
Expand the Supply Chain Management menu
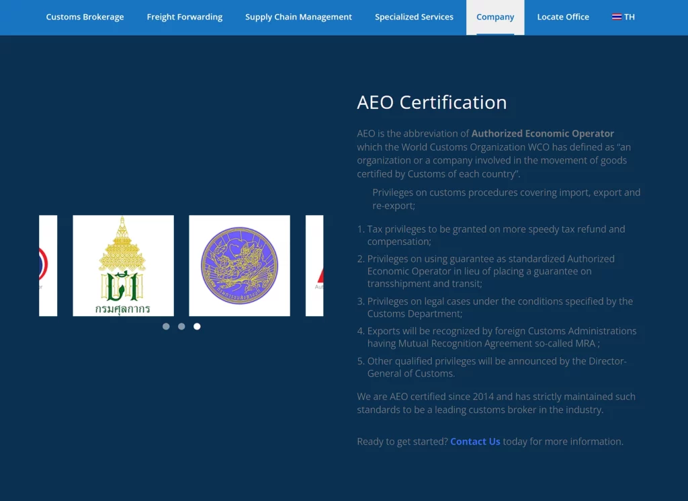tap(298, 17)
